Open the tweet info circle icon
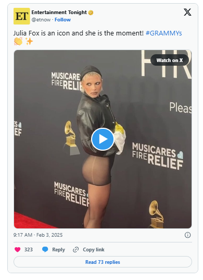Viewport: 203px width, 280px height. 187,235
